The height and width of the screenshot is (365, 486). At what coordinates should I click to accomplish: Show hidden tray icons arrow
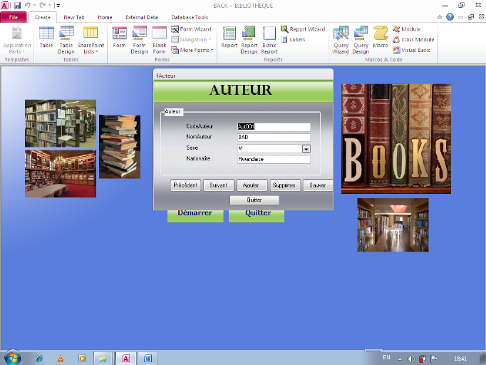tap(400, 359)
